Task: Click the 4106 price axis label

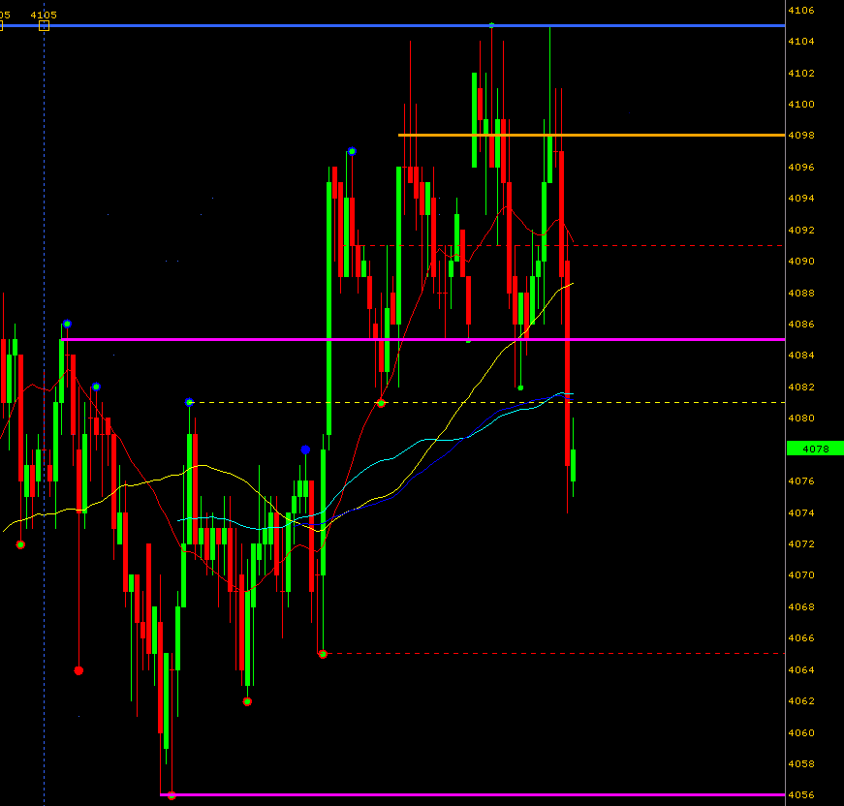Action: click(x=801, y=11)
